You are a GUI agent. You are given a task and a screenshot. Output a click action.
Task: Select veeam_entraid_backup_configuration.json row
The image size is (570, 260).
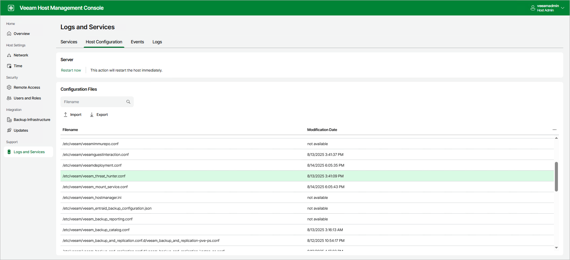[307, 208]
